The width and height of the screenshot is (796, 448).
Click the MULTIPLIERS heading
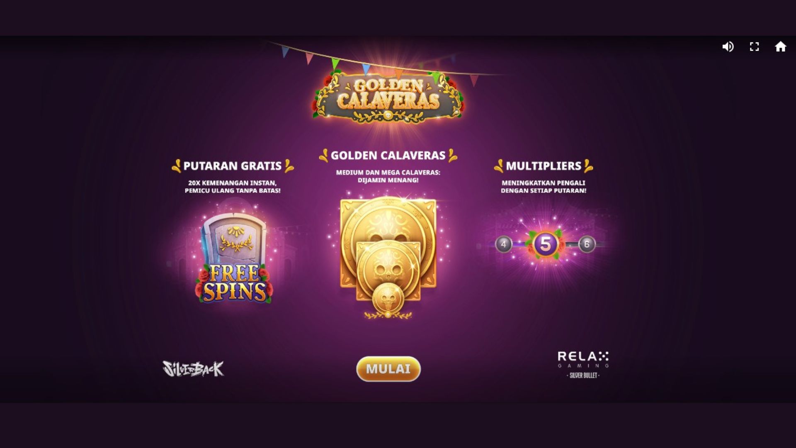[x=544, y=166]
